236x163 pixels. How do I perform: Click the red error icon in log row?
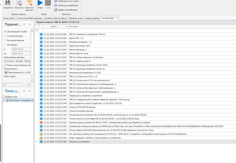coord(41,122)
